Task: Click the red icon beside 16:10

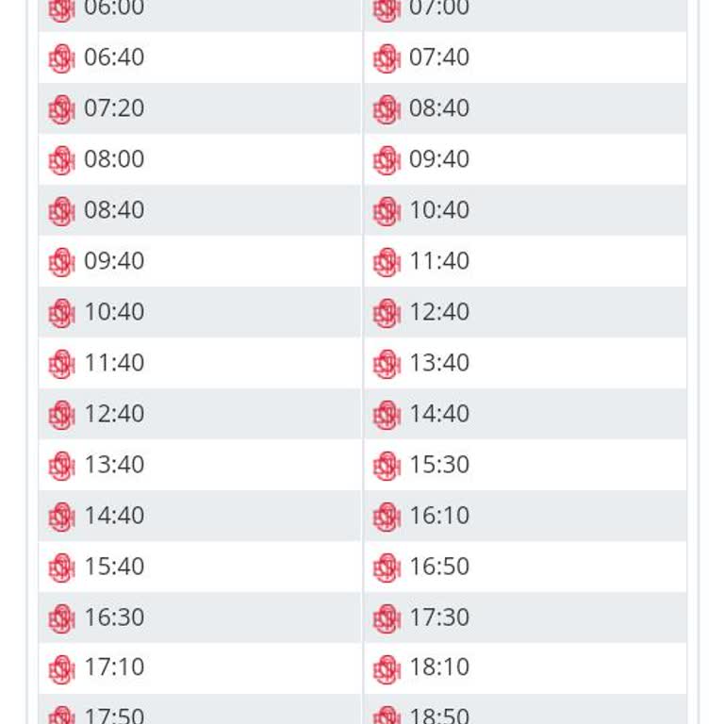Action: 387,517
